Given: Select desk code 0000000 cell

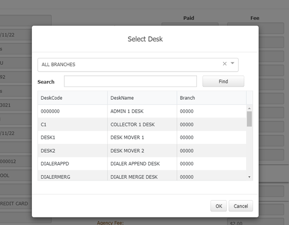Looking at the screenshot, I should [x=73, y=111].
